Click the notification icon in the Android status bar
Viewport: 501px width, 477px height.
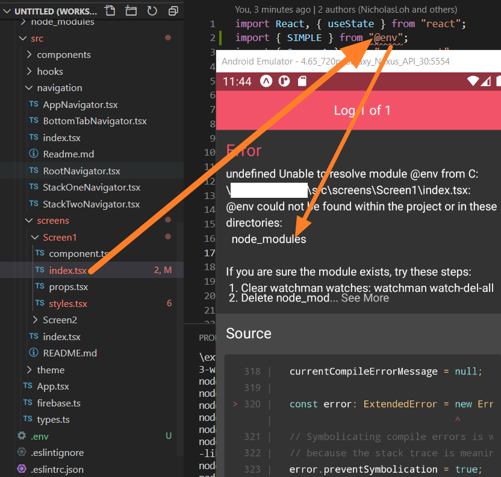click(x=266, y=81)
